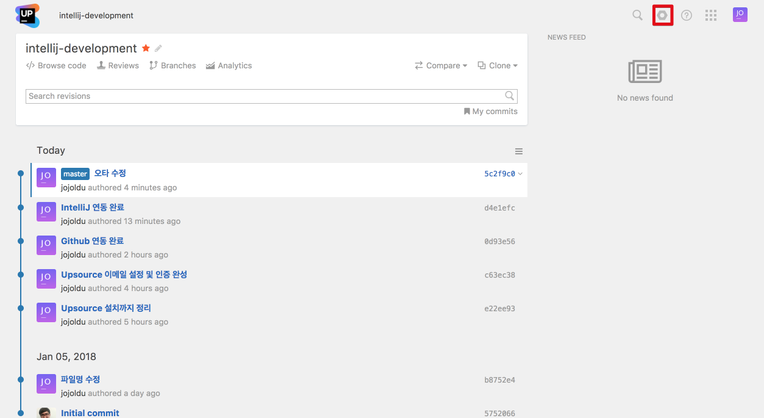Go to Branches
764x418 pixels.
tap(173, 65)
